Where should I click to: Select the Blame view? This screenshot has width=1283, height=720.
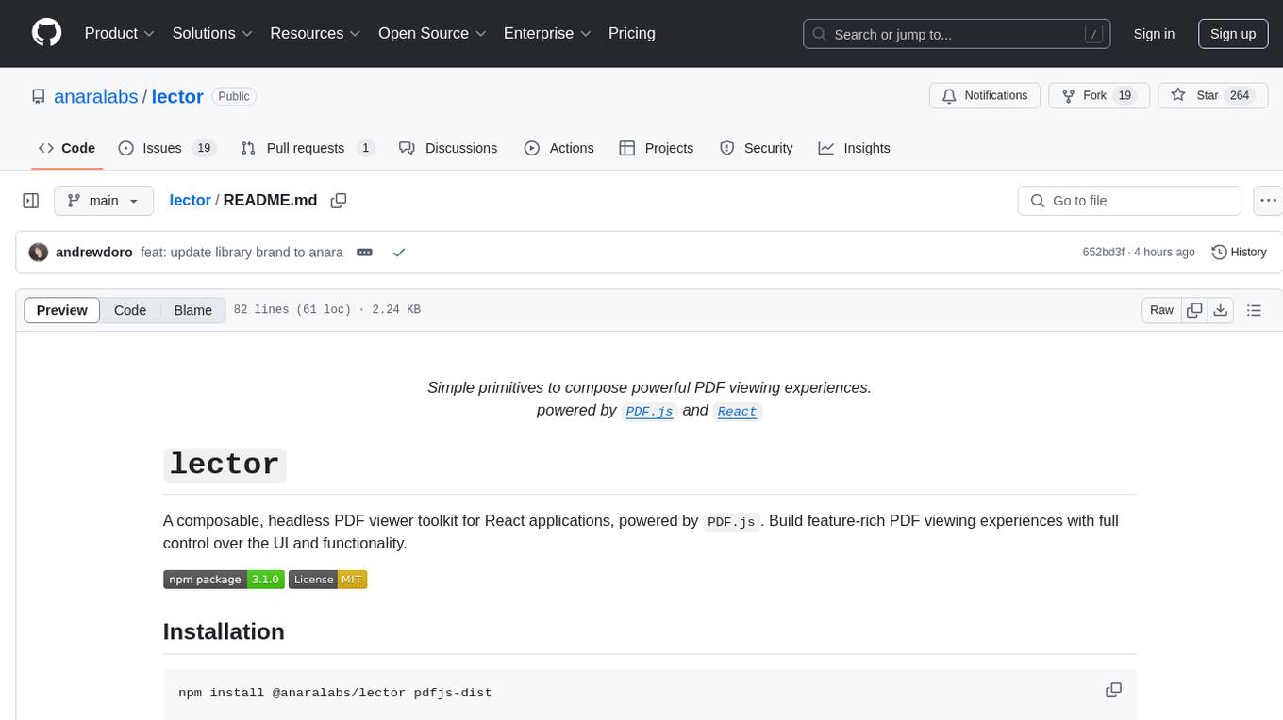(x=192, y=310)
